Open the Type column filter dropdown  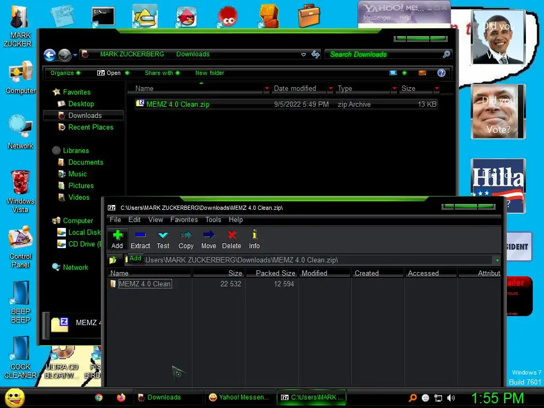point(394,89)
